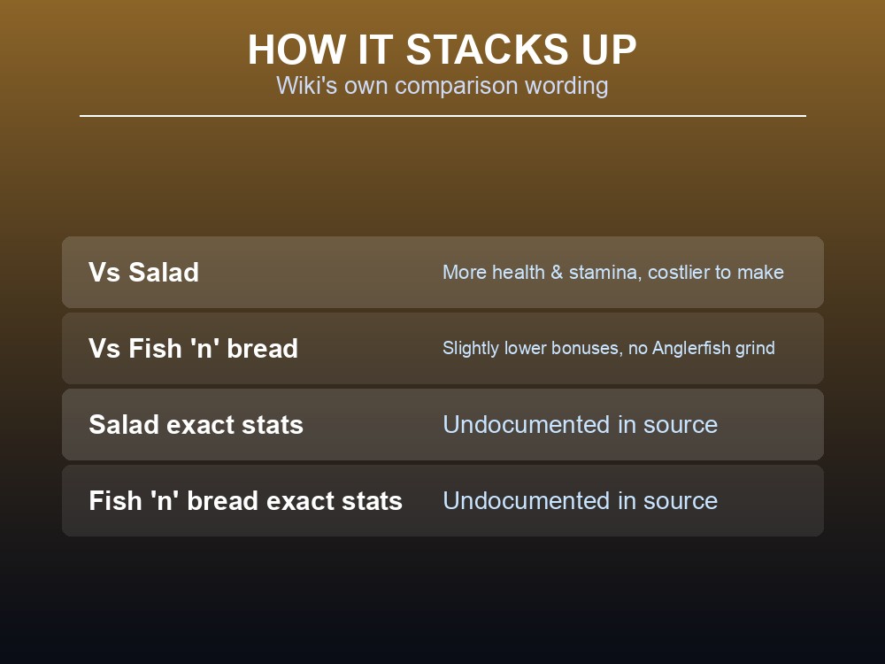
Task: Click 'More health & stamina, costlier to make' text
Action: (x=613, y=272)
